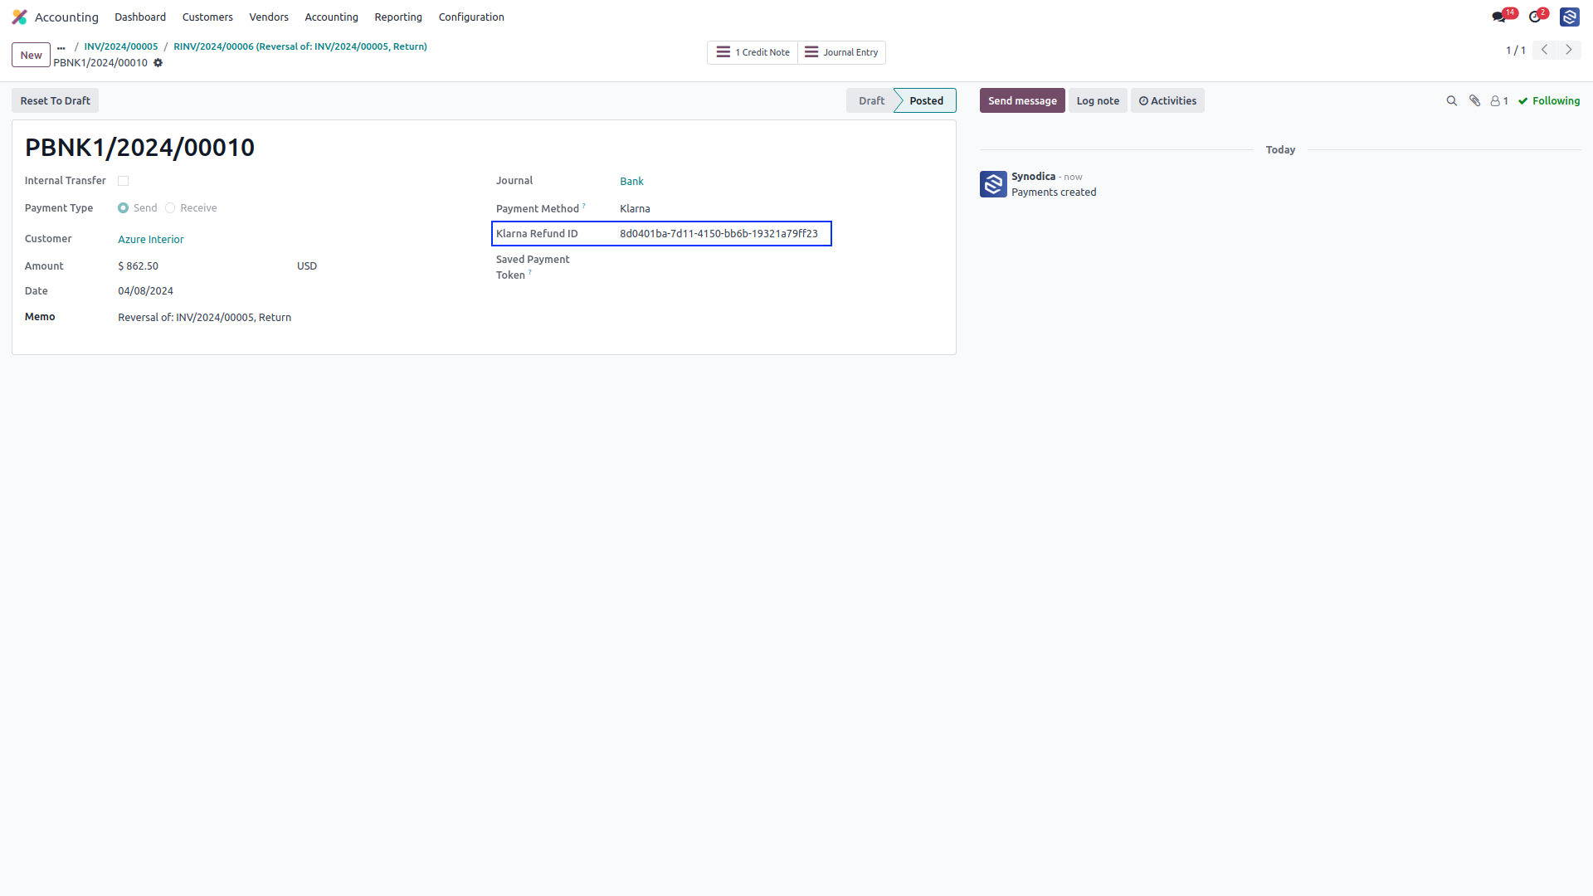1593x896 pixels.
Task: Click the PBNK1/2024/00010 heading
Action: coord(139,148)
